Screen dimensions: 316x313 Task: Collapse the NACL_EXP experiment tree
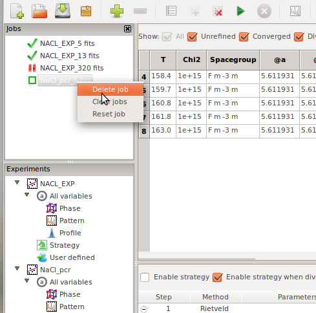point(17,183)
